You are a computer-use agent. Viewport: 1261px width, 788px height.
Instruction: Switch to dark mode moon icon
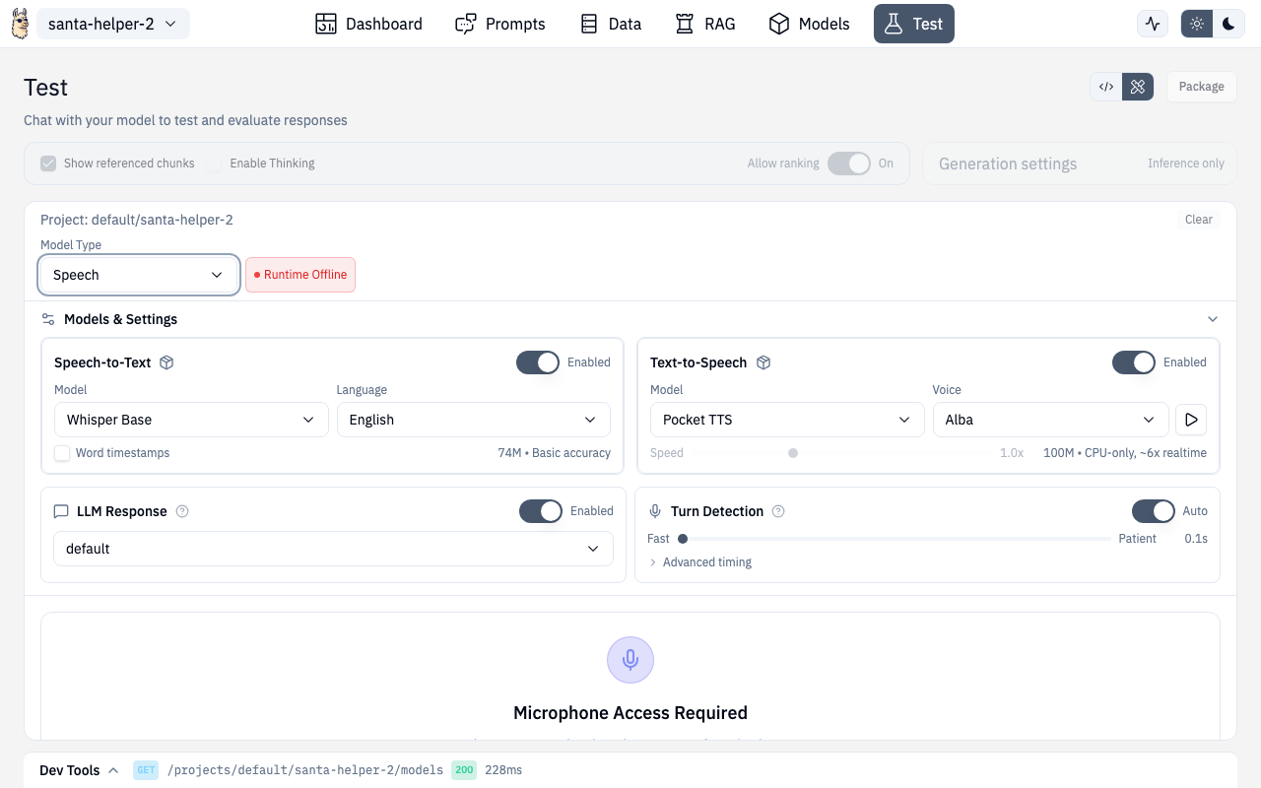pyautogui.click(x=1228, y=24)
